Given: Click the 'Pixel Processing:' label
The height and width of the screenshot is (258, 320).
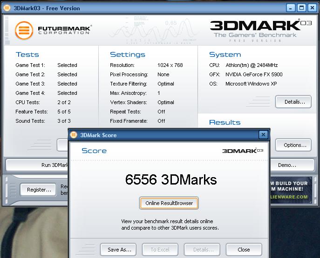Looking at the screenshot, I should coord(129,74).
